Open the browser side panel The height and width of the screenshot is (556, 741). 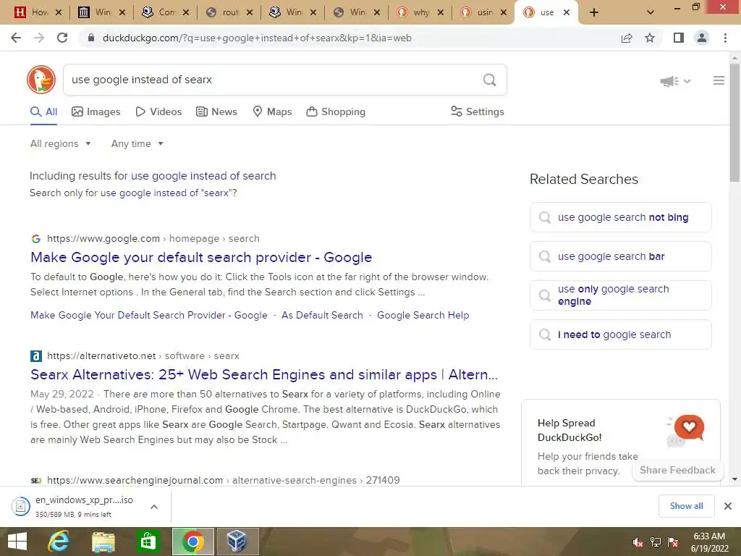[679, 38]
